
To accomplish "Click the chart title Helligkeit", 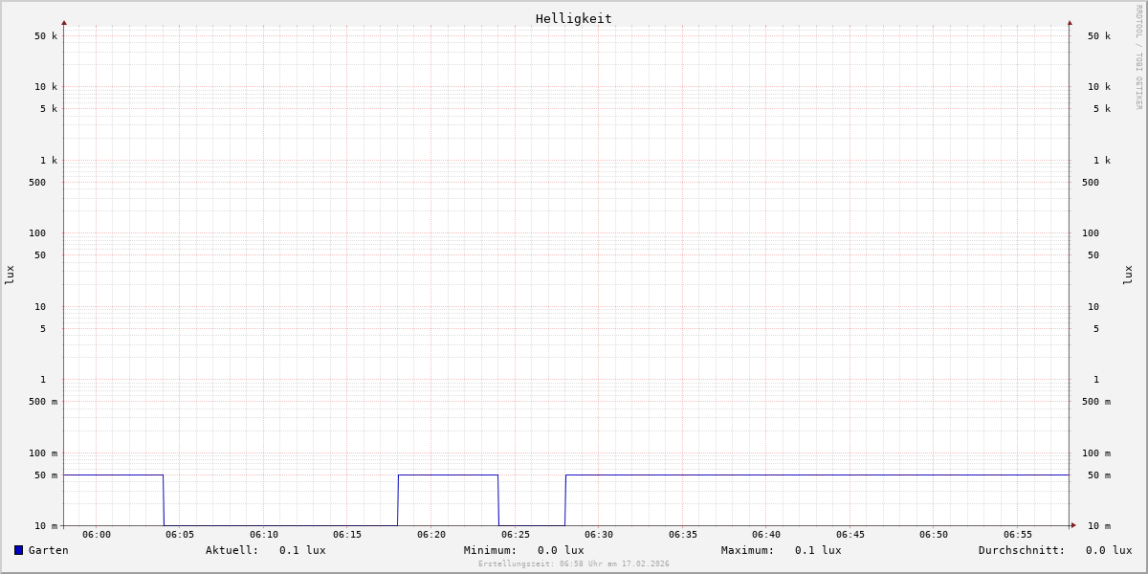I will coord(573,18).
